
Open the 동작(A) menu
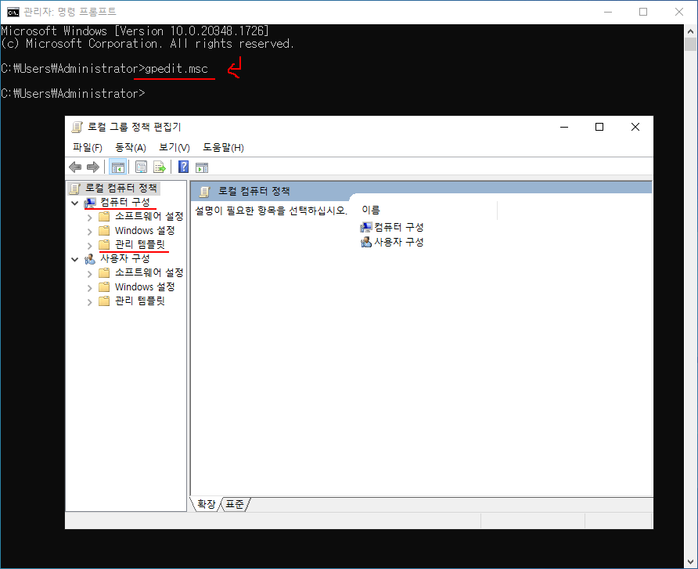(x=131, y=148)
